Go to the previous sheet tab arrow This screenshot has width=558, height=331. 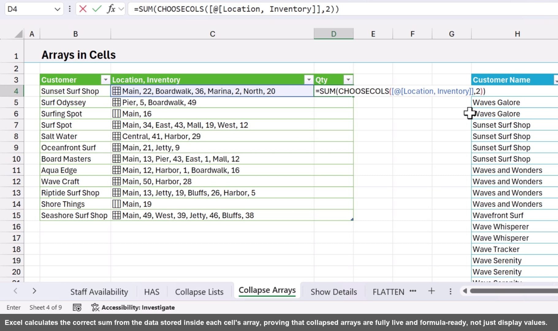click(15, 291)
